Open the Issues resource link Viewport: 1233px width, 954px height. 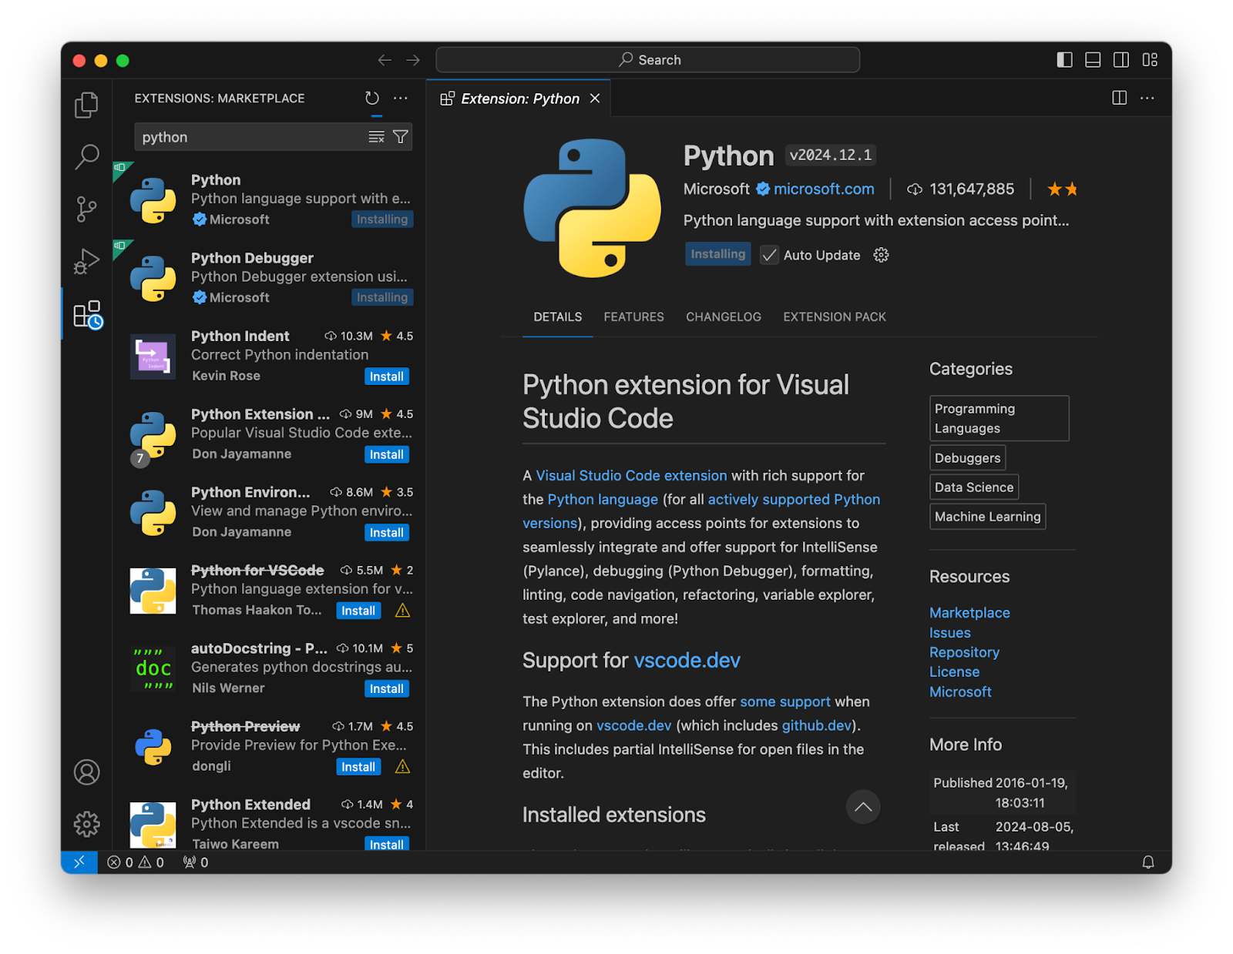(949, 633)
